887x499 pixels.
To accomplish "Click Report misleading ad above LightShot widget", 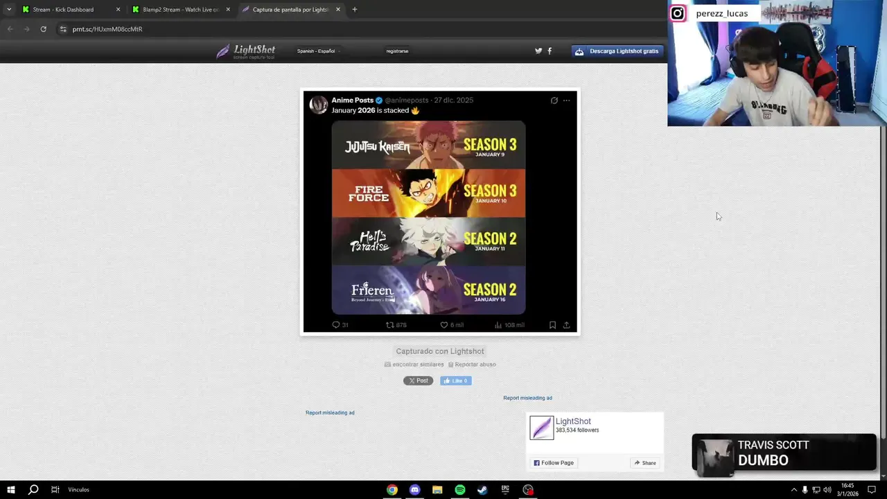I will (527, 398).
